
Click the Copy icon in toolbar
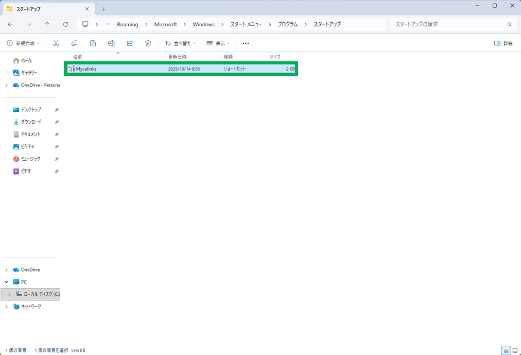coord(74,43)
